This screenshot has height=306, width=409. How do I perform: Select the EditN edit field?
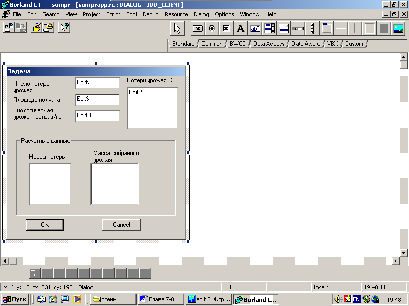pos(98,83)
